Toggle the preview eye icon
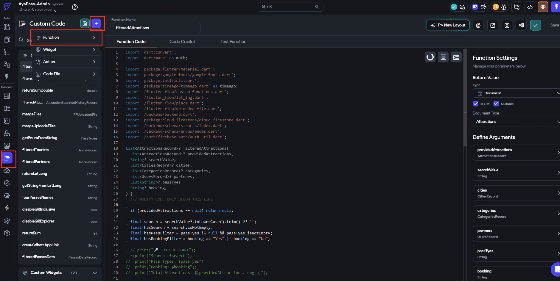 [543, 7]
